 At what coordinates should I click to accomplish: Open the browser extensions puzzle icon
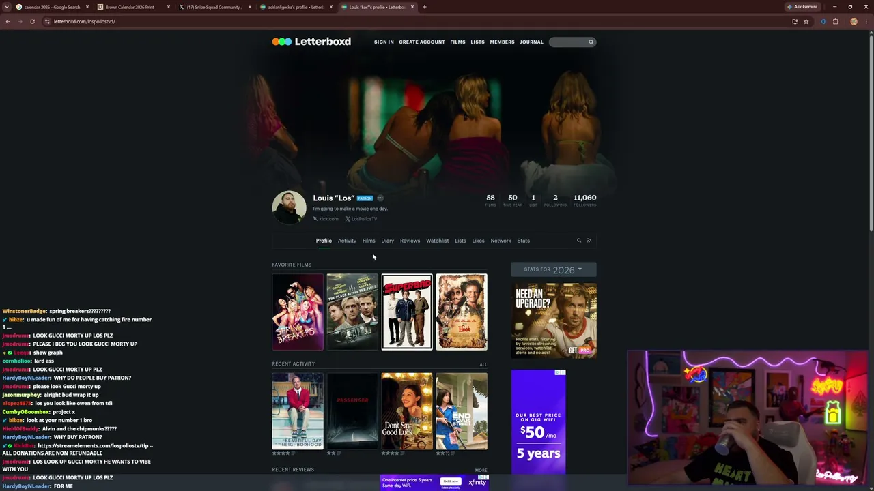[x=836, y=21]
